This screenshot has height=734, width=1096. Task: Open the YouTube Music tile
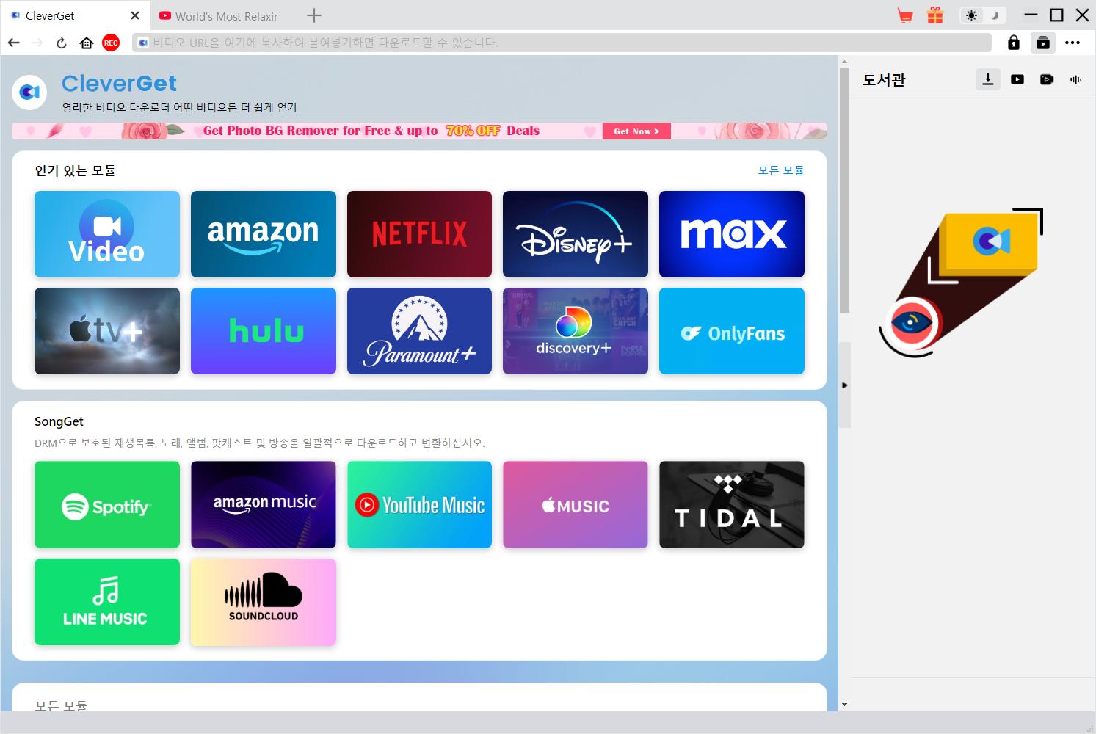[x=419, y=505]
